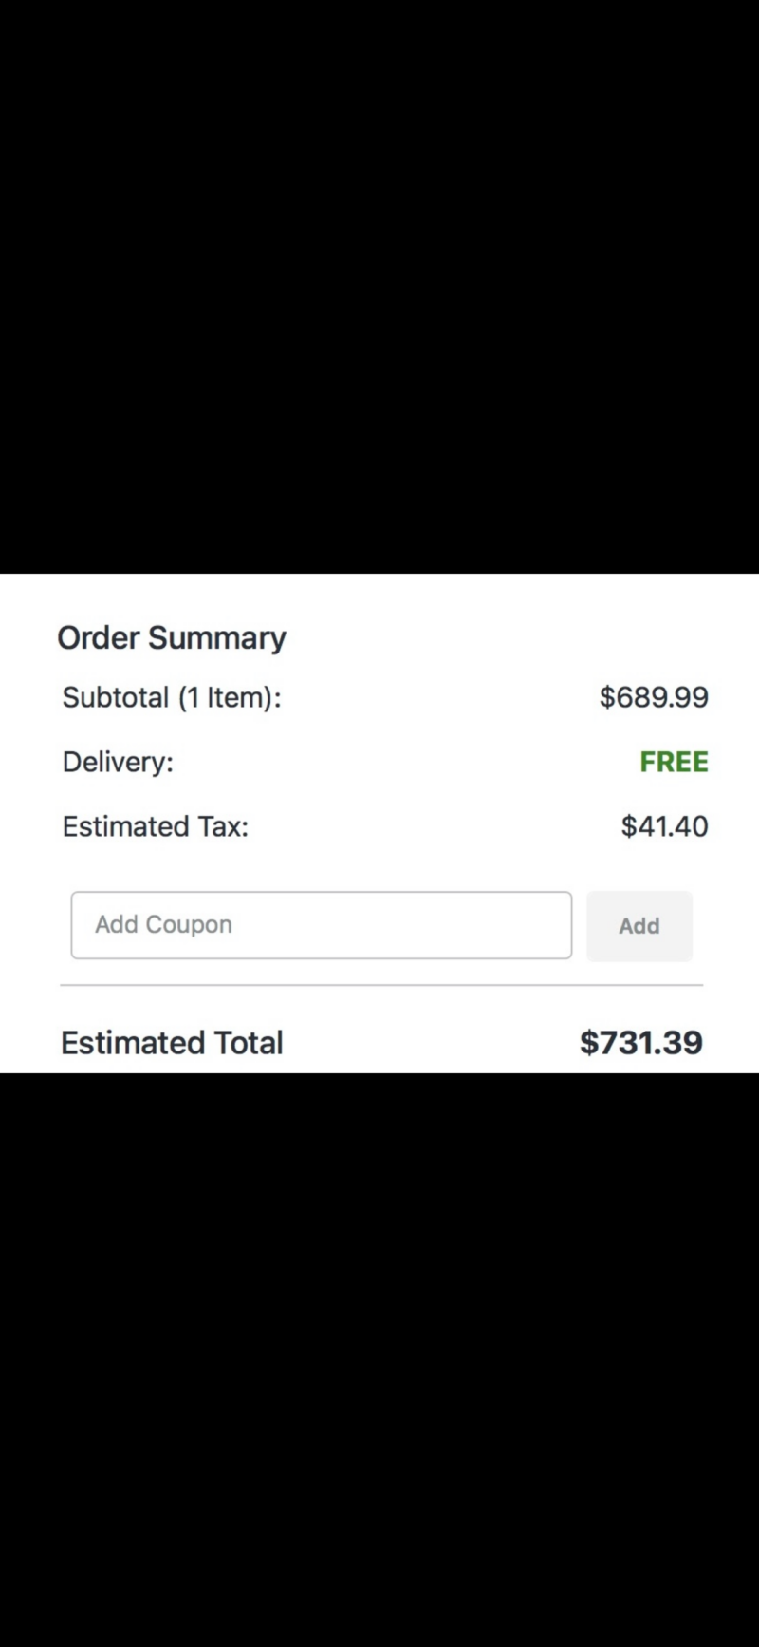Image resolution: width=759 pixels, height=1647 pixels.
Task: Select the Order Summary heading
Action: pyautogui.click(x=172, y=638)
